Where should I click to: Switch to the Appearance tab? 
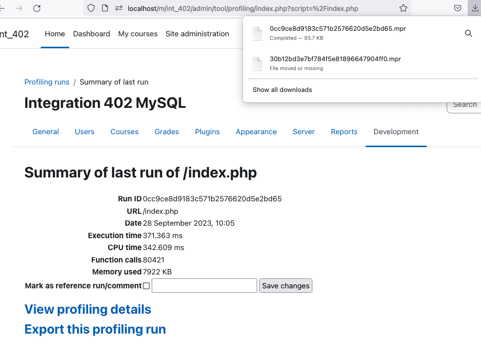click(256, 132)
